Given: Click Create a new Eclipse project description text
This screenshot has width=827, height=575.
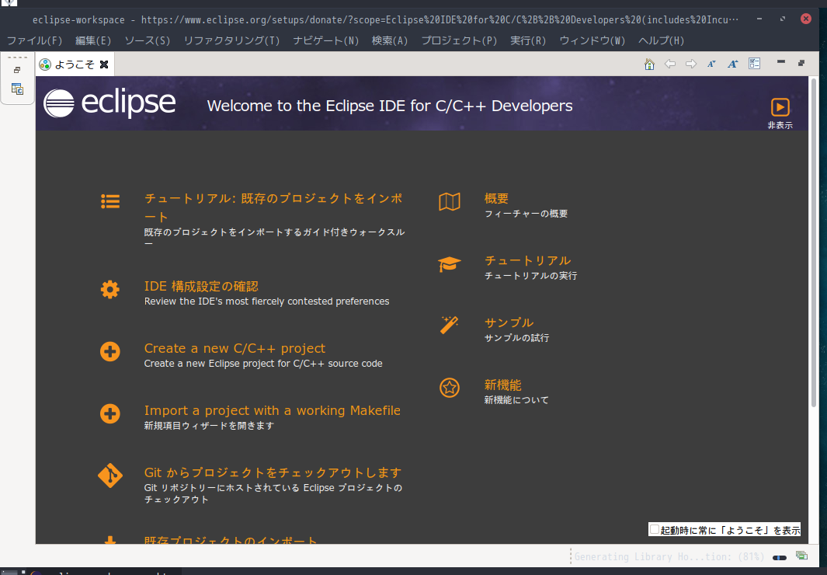Looking at the screenshot, I should (x=263, y=364).
